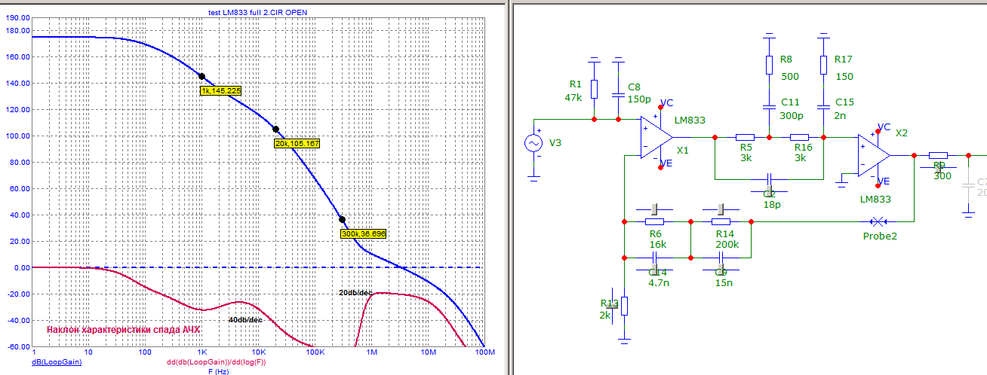Click the 18p capacitor value text
The height and width of the screenshot is (375, 987).
pyautogui.click(x=771, y=204)
